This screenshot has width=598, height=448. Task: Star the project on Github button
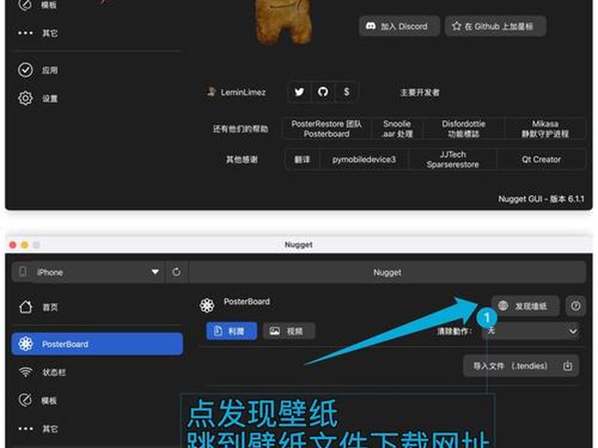pos(495,26)
